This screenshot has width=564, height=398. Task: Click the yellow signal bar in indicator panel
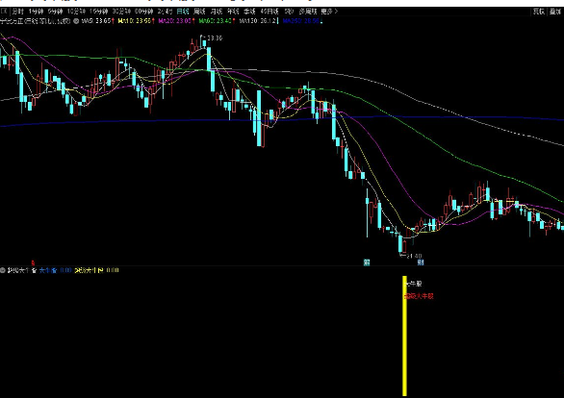pyautogui.click(x=404, y=336)
